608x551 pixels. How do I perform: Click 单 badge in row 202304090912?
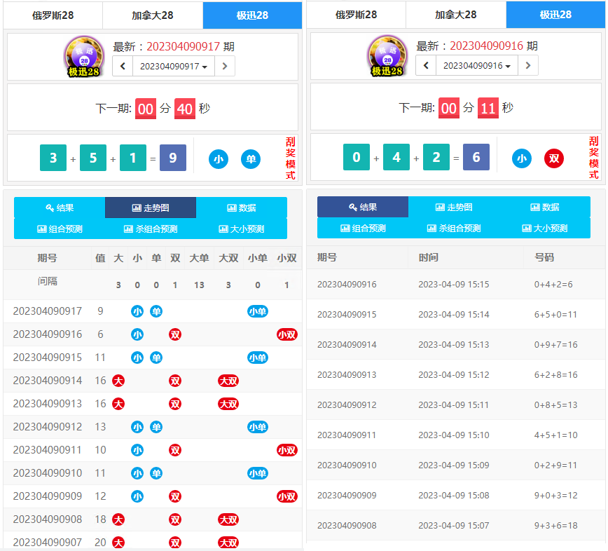tap(156, 427)
